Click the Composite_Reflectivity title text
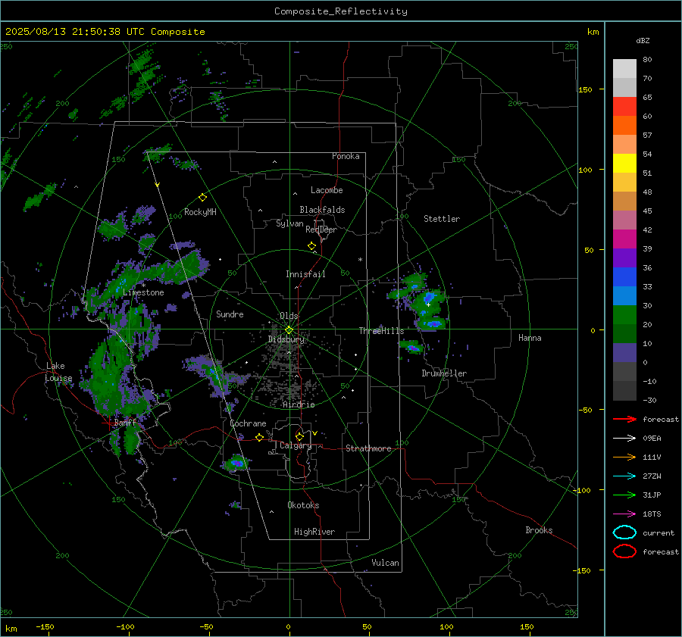This screenshot has height=637, width=682. coord(341,11)
